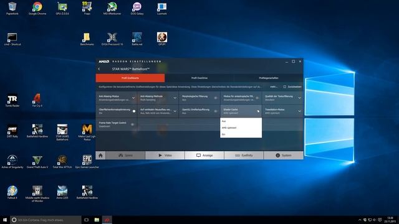Image resolution: width=399 pixels, height=224 pixels.
Task: Open the System section
Action: (x=284, y=155)
